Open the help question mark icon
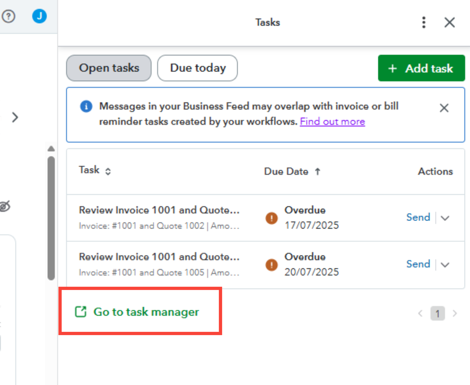The height and width of the screenshot is (385, 470). [x=8, y=16]
